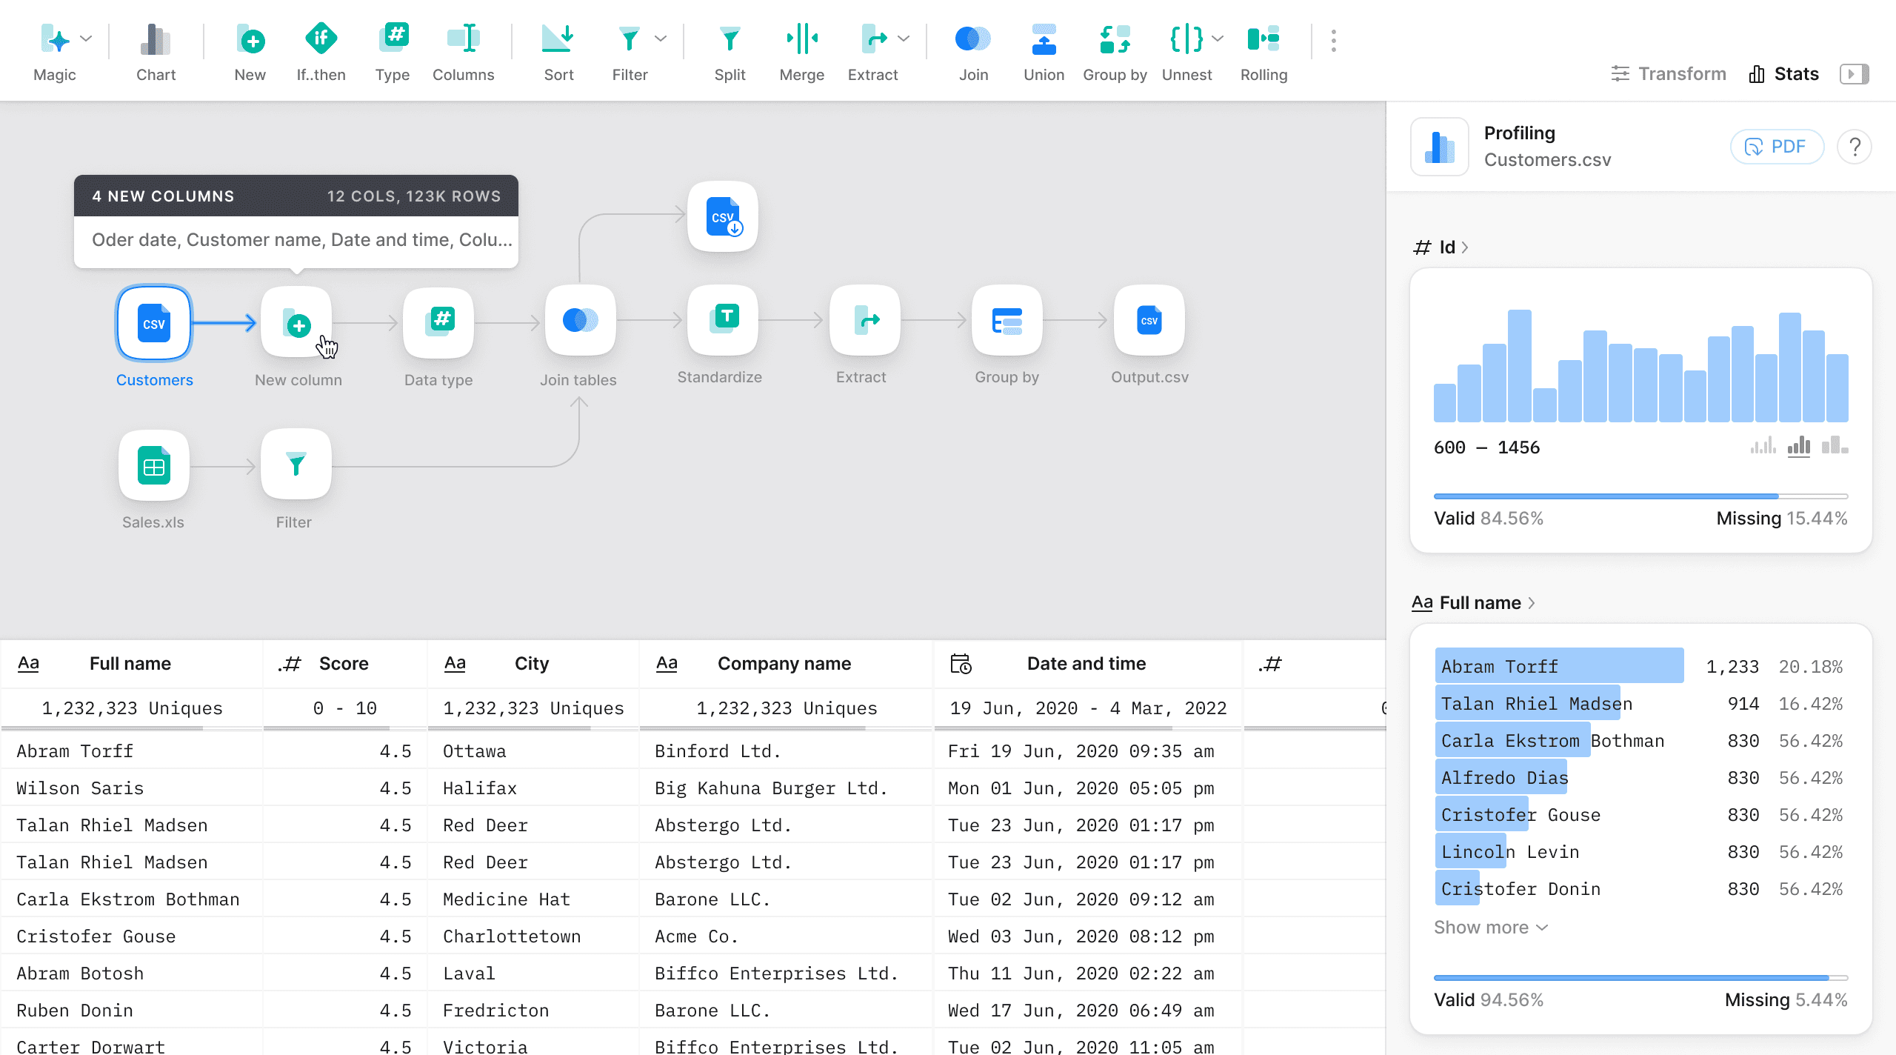Select the Sales.xls node

(x=154, y=465)
